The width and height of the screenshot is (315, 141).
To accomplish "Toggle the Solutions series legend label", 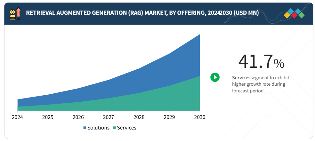I will point(99,128).
